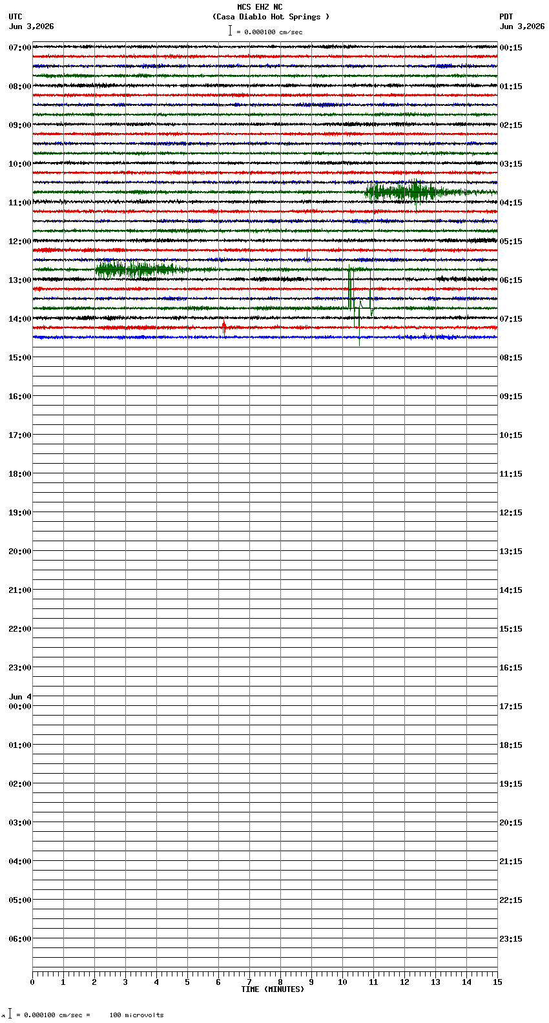The height and width of the screenshot is (1023, 549).
Task: Click the last blue trace at 14:30
Action: tap(265, 337)
